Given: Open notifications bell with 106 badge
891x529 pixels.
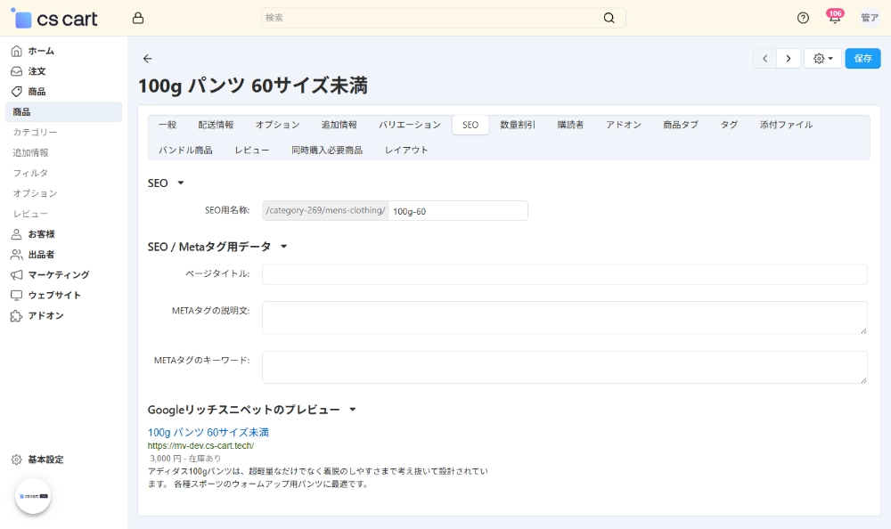Looking at the screenshot, I should click(835, 18).
